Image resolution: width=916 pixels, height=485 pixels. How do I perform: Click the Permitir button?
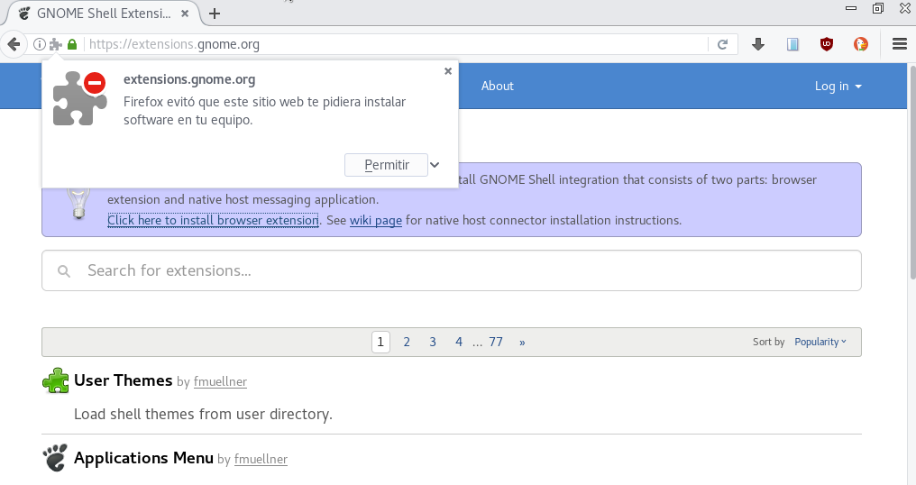pos(386,165)
